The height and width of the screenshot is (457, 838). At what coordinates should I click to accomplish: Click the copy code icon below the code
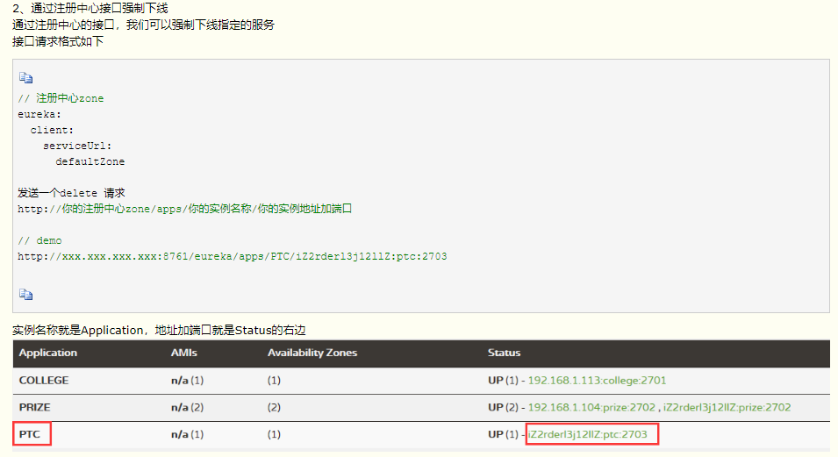click(25, 295)
